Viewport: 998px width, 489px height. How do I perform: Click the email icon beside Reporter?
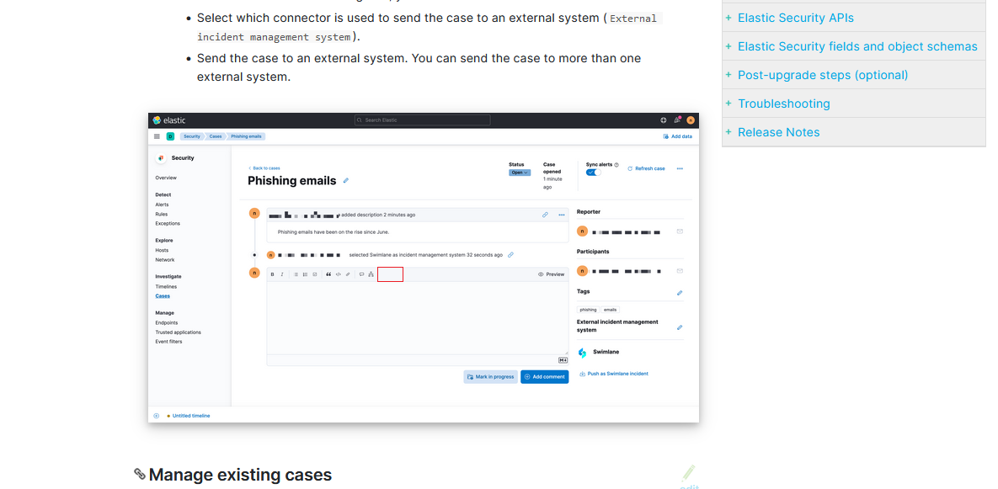[x=680, y=231]
